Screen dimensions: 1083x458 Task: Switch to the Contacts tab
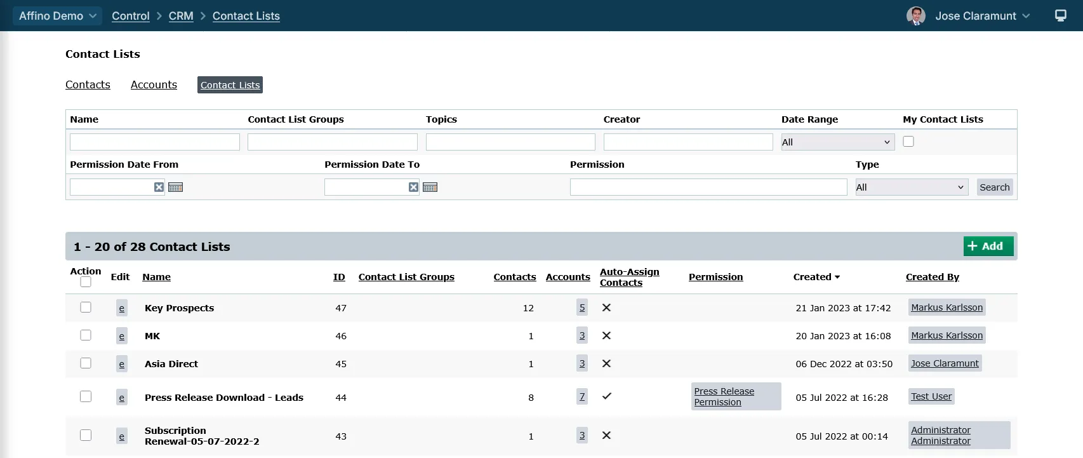(x=88, y=85)
